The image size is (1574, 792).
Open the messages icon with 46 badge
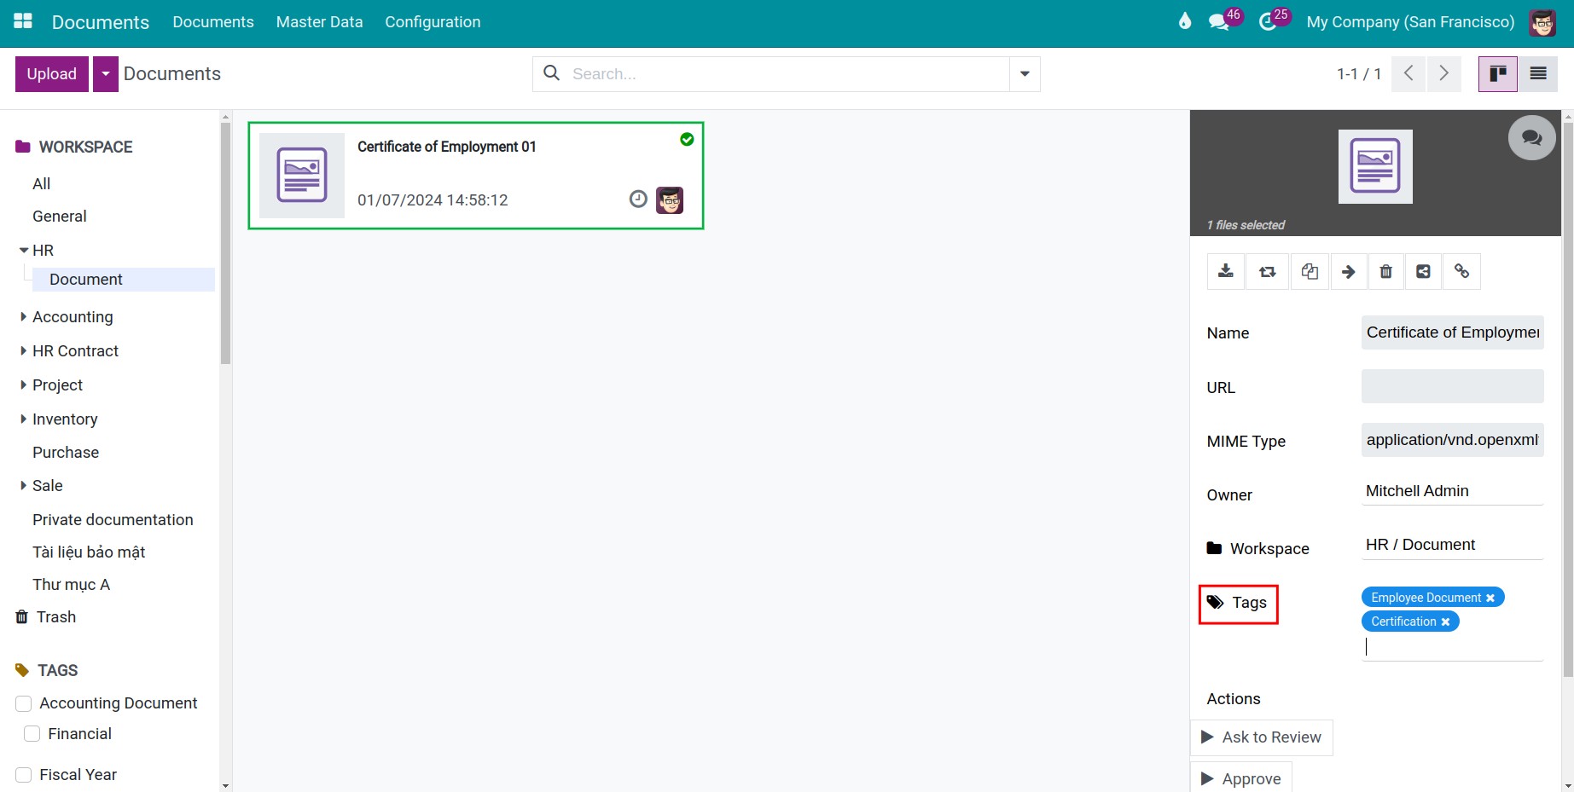coord(1219,22)
